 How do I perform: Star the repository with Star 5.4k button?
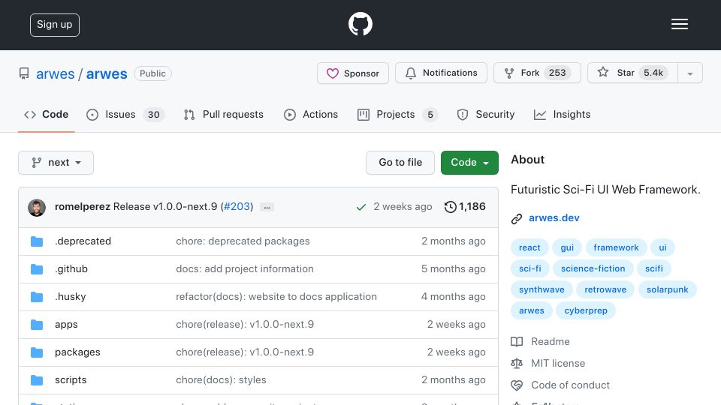point(632,73)
